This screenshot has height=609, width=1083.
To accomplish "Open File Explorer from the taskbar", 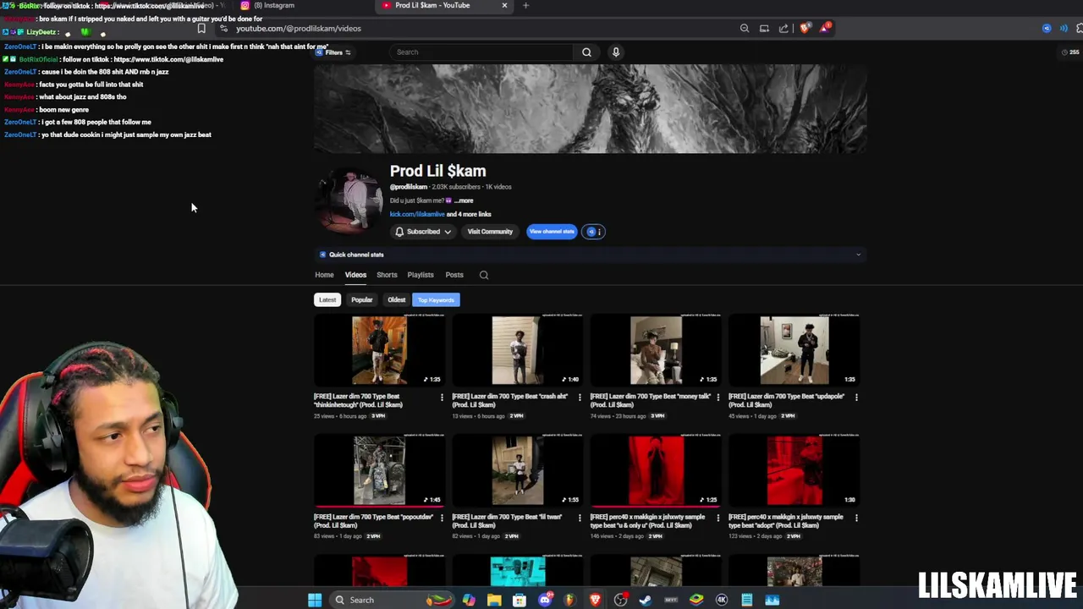I will pos(494,600).
